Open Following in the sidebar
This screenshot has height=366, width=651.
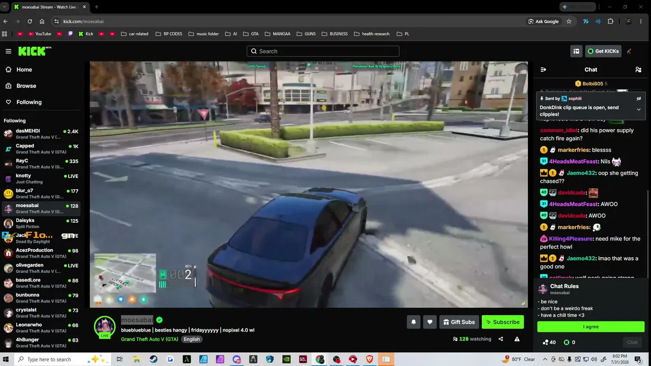pos(41,102)
